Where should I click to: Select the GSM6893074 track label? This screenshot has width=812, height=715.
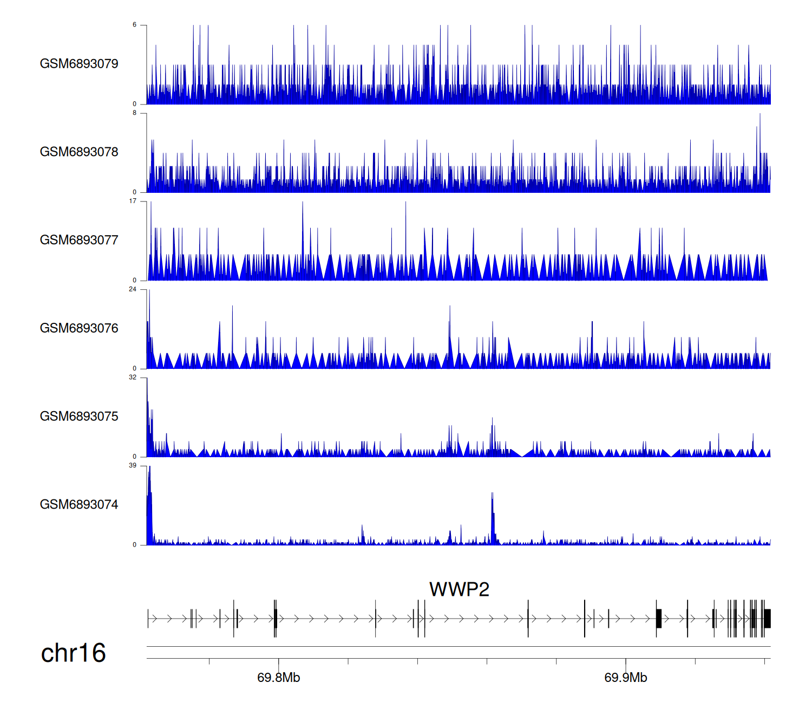[79, 505]
